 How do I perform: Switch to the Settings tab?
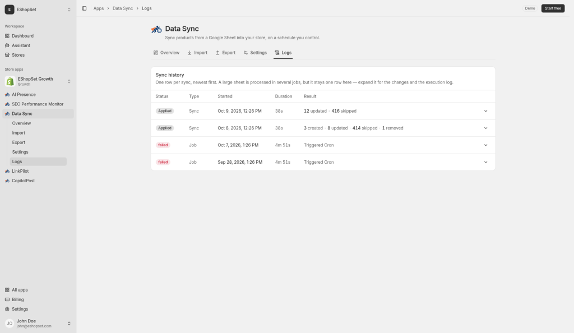(255, 53)
